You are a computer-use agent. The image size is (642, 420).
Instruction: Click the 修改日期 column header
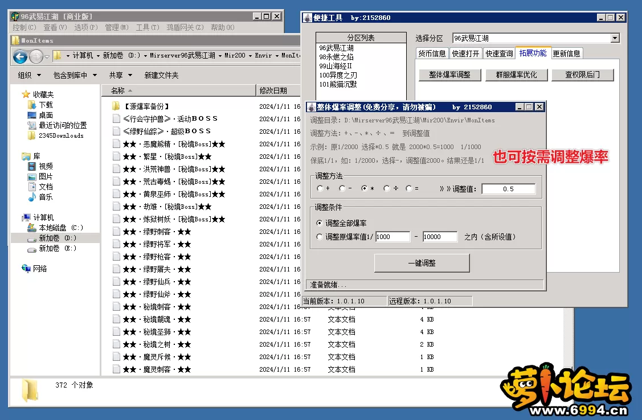tap(279, 90)
